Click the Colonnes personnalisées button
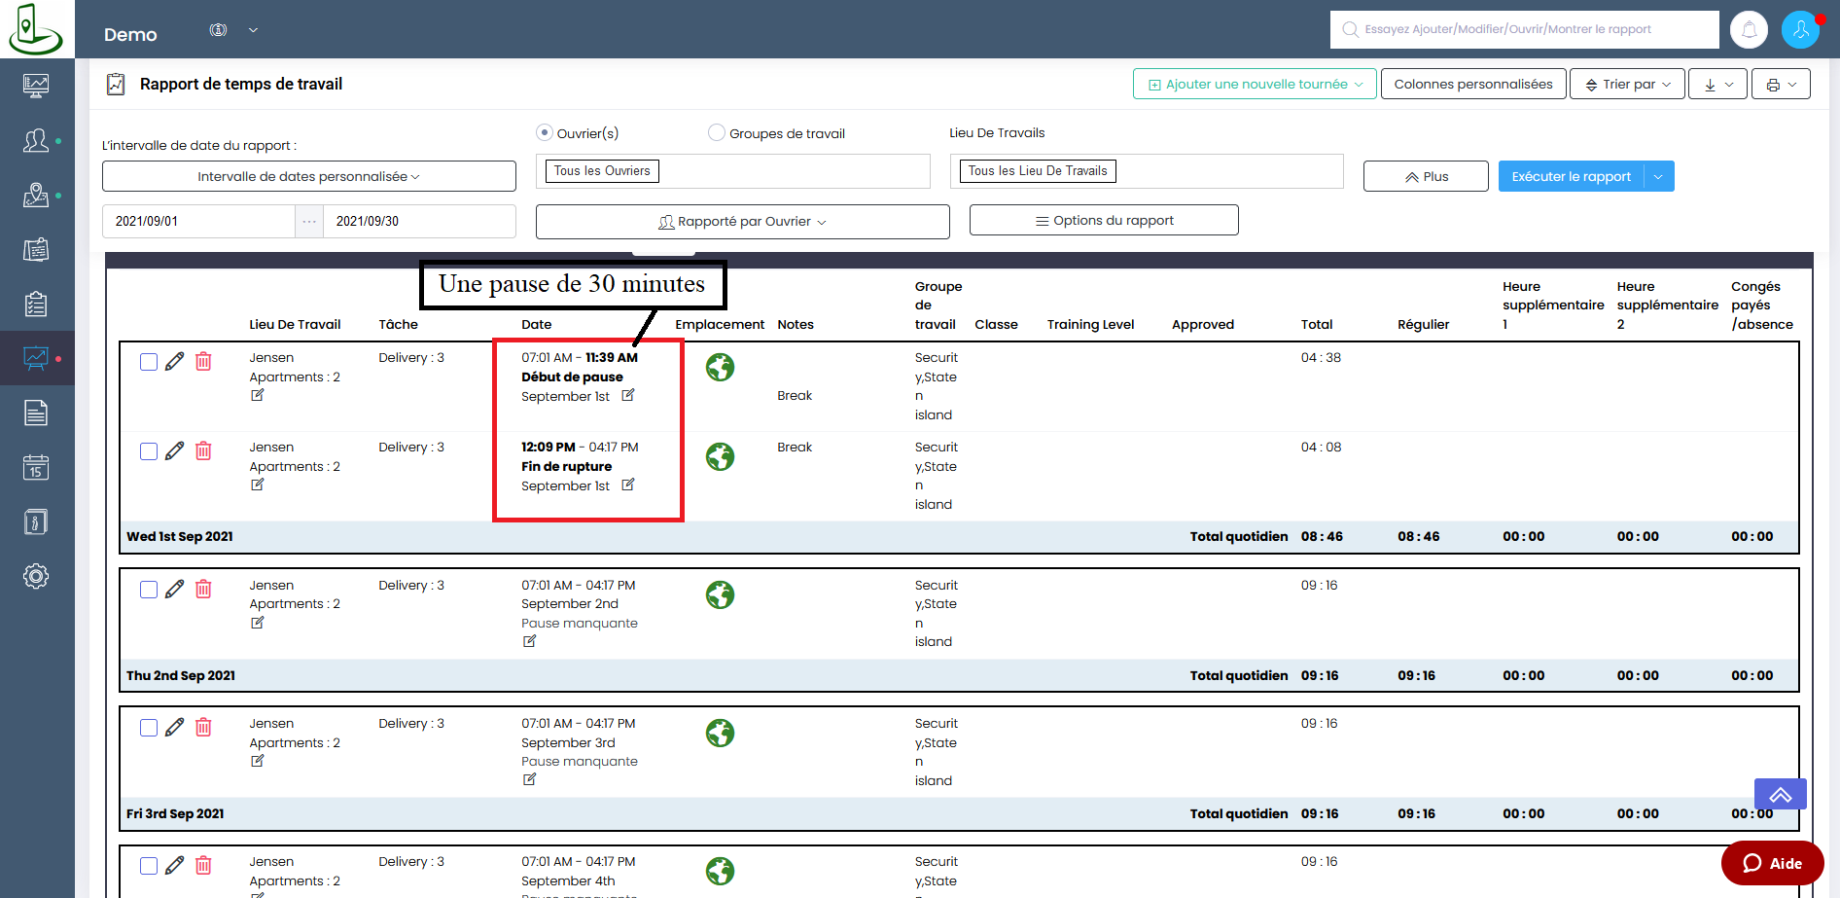This screenshot has height=898, width=1840. click(1472, 85)
